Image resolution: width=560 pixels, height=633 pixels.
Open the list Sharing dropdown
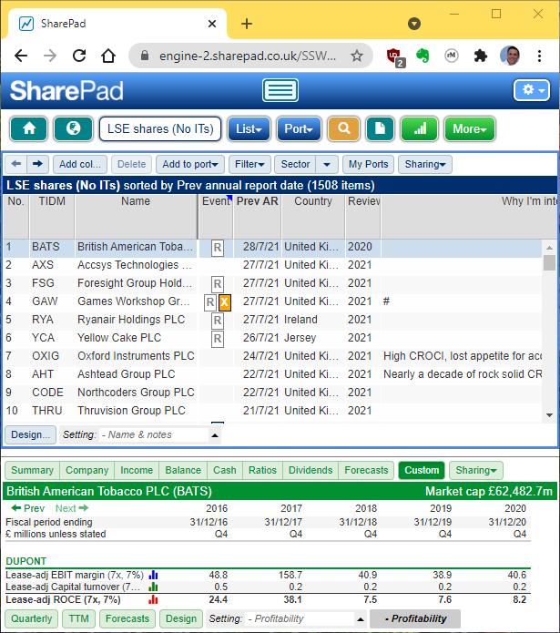[425, 164]
